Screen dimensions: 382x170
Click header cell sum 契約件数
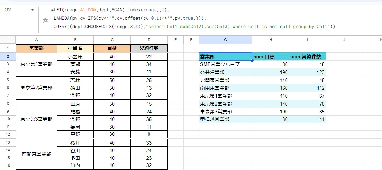coord(307,57)
